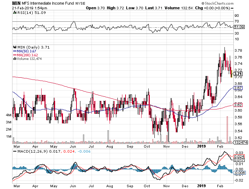
Task: Click the red 0.024 MACD signal value
Action: click(69, 151)
